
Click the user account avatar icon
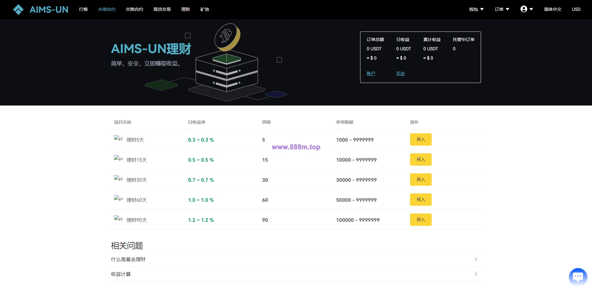(x=524, y=9)
